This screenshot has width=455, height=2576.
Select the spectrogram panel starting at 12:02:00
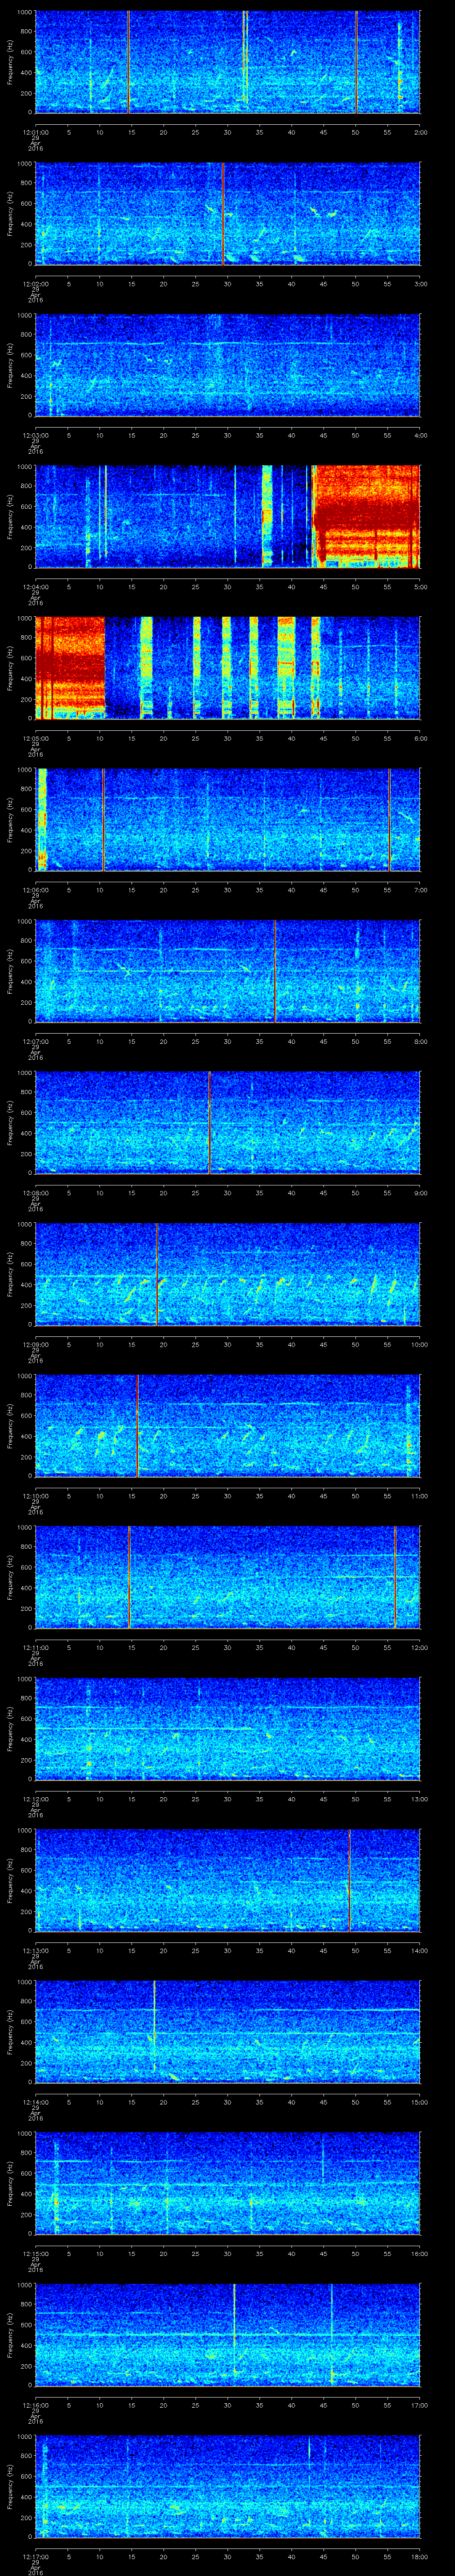tap(228, 214)
